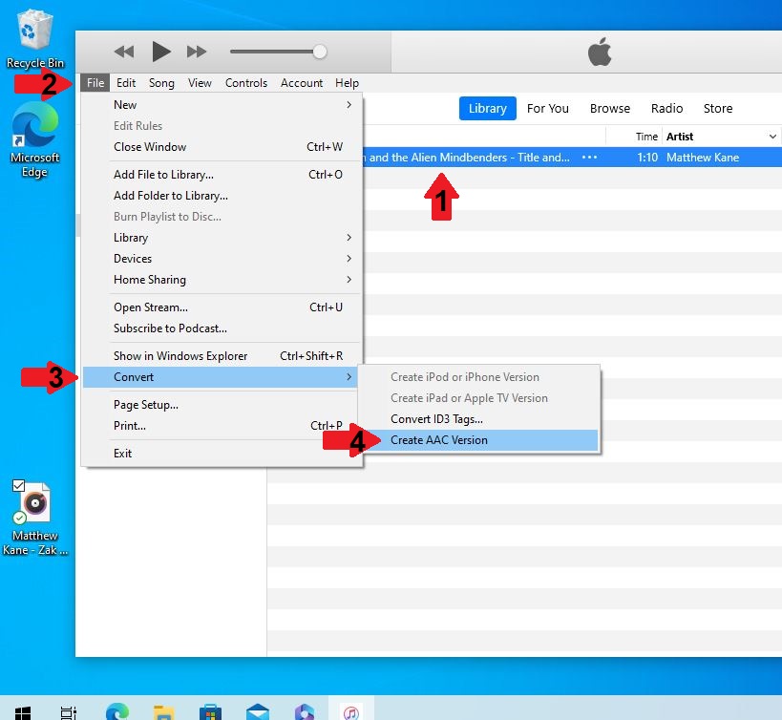
Task: Open the Song menu
Action: point(161,83)
